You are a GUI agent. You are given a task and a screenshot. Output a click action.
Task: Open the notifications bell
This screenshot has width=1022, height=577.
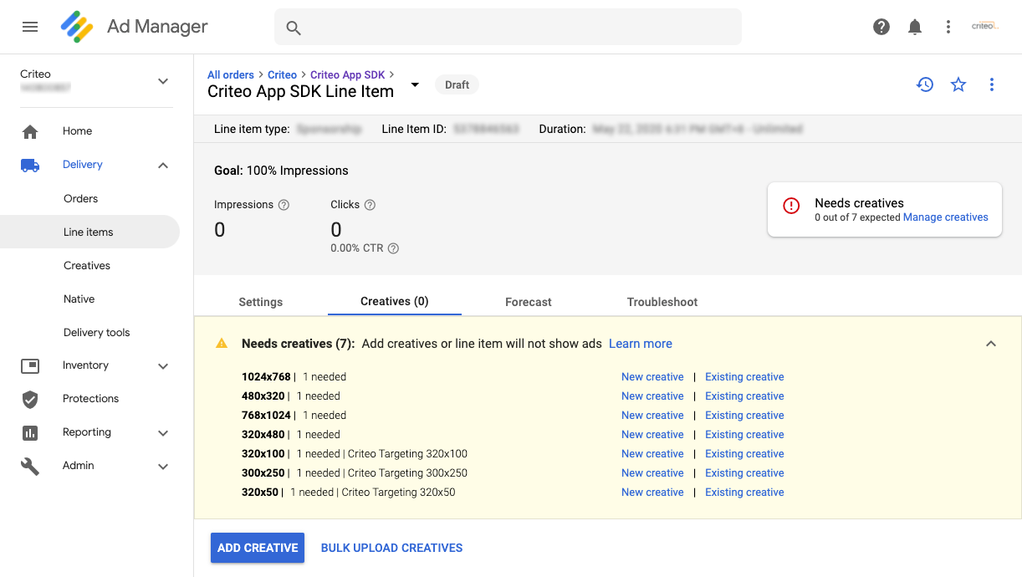915,27
